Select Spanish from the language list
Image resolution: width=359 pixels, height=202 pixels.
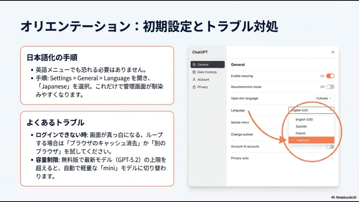[x=302, y=126]
